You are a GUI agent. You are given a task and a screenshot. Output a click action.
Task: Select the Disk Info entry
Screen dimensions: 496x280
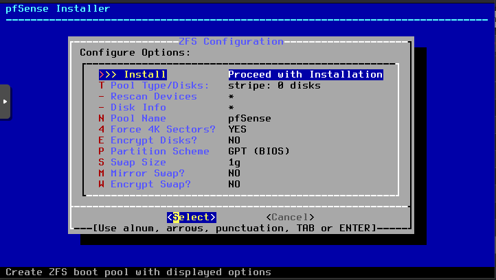coord(138,107)
